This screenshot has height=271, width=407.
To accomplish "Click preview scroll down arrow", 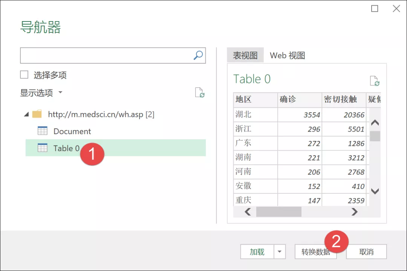I will 375,191.
